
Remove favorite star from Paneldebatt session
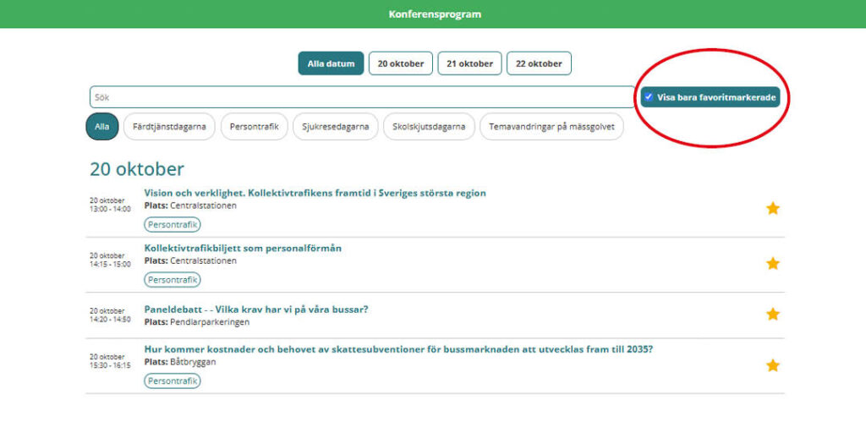coord(773,315)
